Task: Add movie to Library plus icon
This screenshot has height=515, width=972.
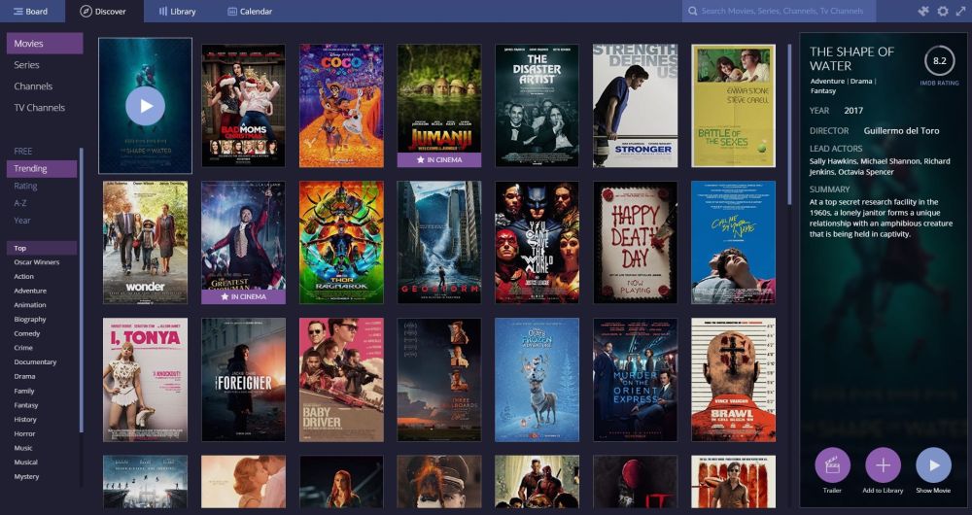Action: 883,464
